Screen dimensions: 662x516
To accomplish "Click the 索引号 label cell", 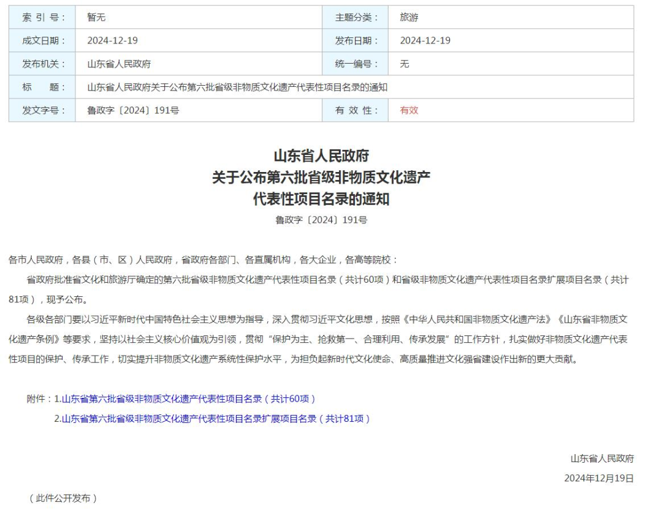I will point(42,18).
